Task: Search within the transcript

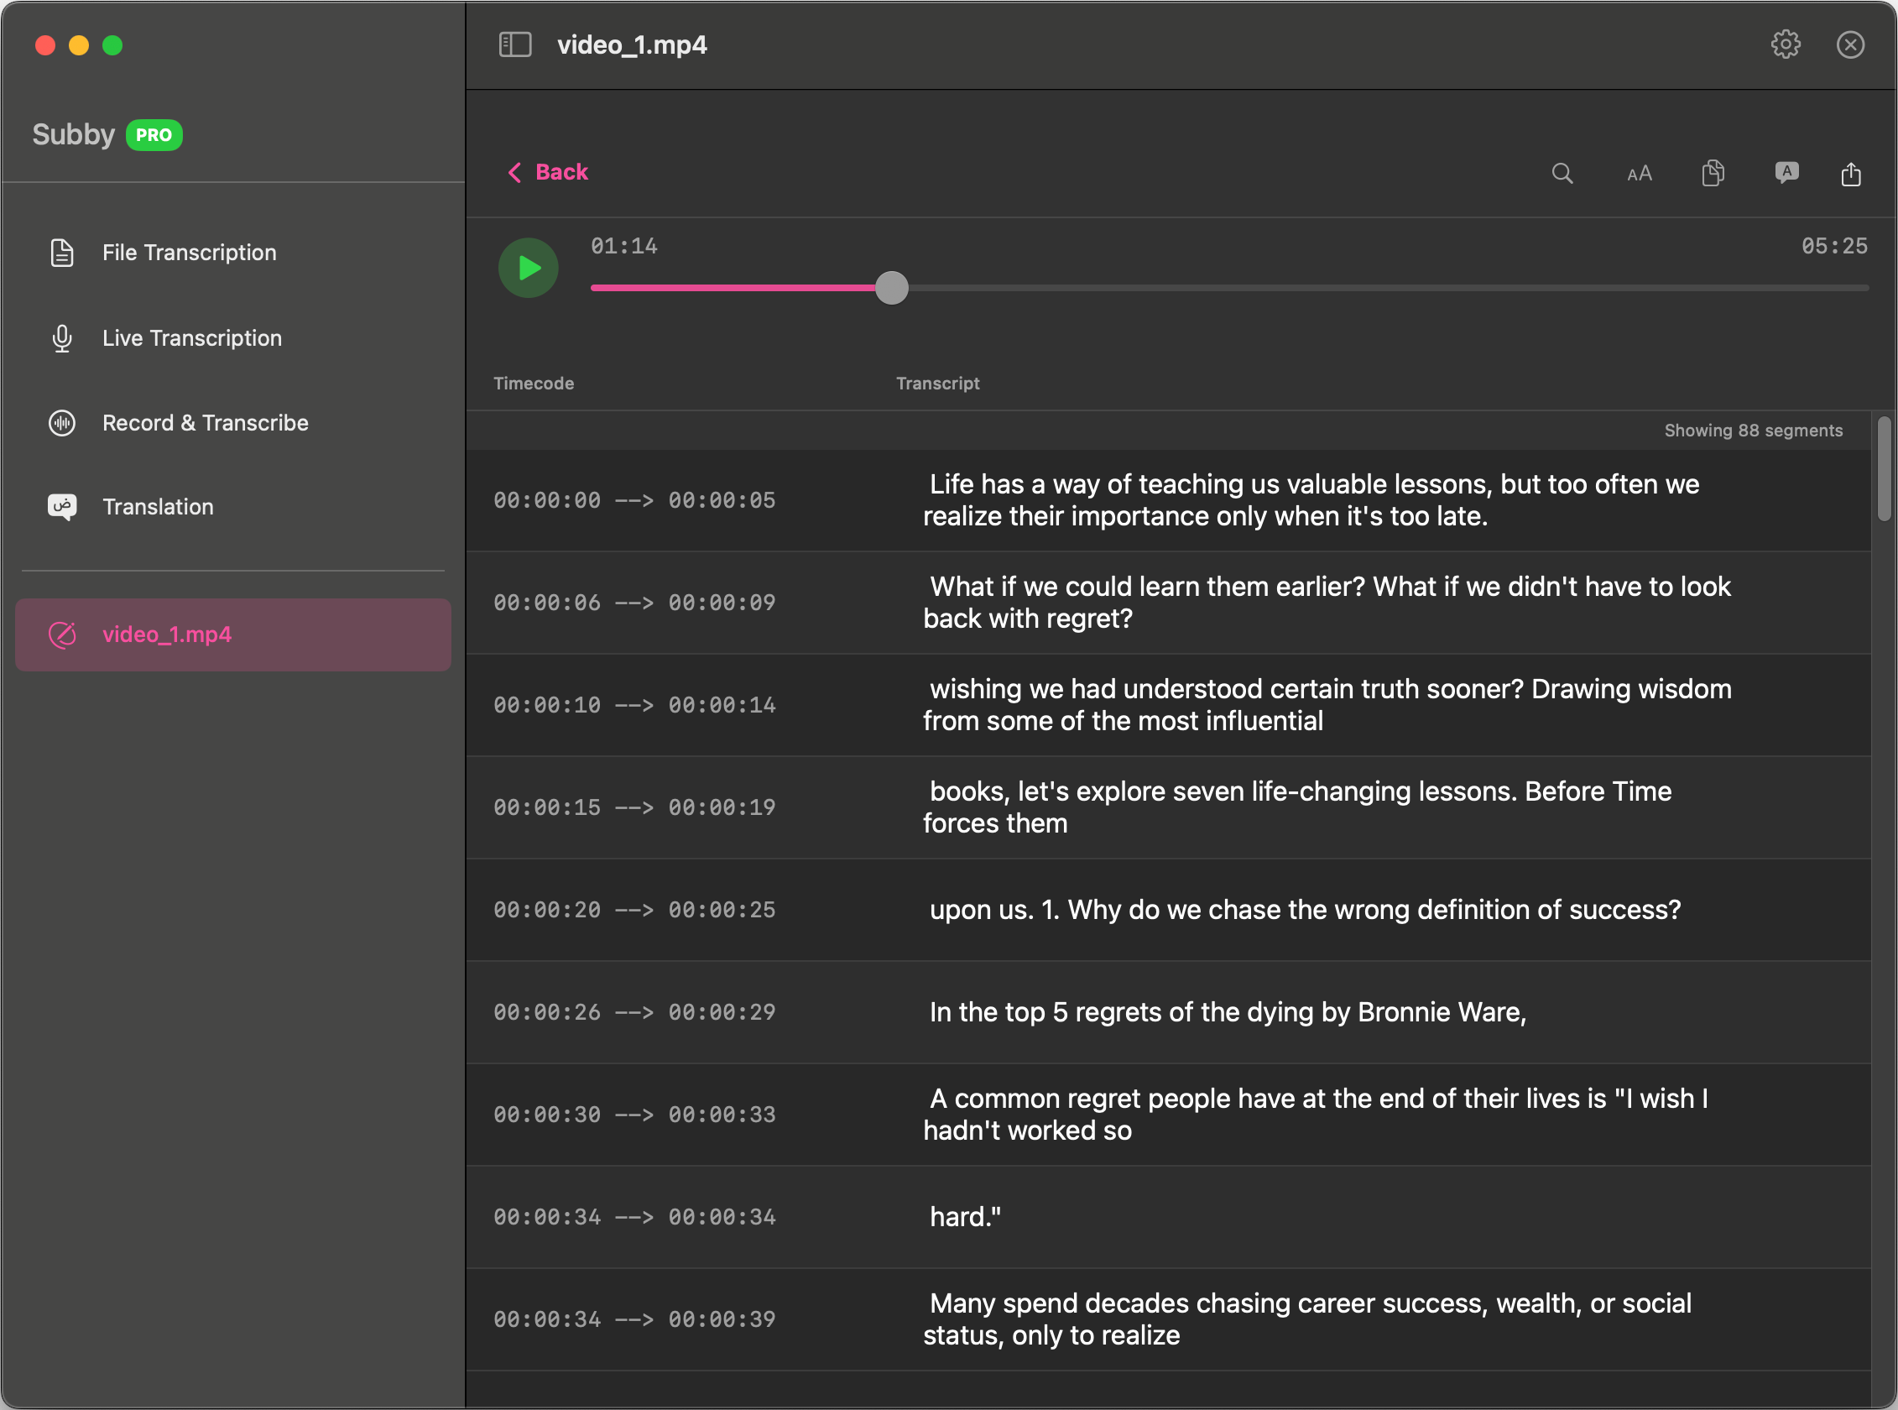Action: point(1562,173)
